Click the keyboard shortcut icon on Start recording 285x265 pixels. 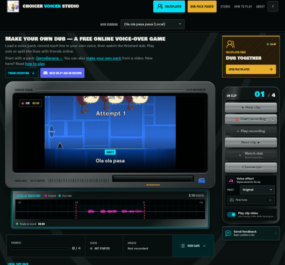point(272,119)
